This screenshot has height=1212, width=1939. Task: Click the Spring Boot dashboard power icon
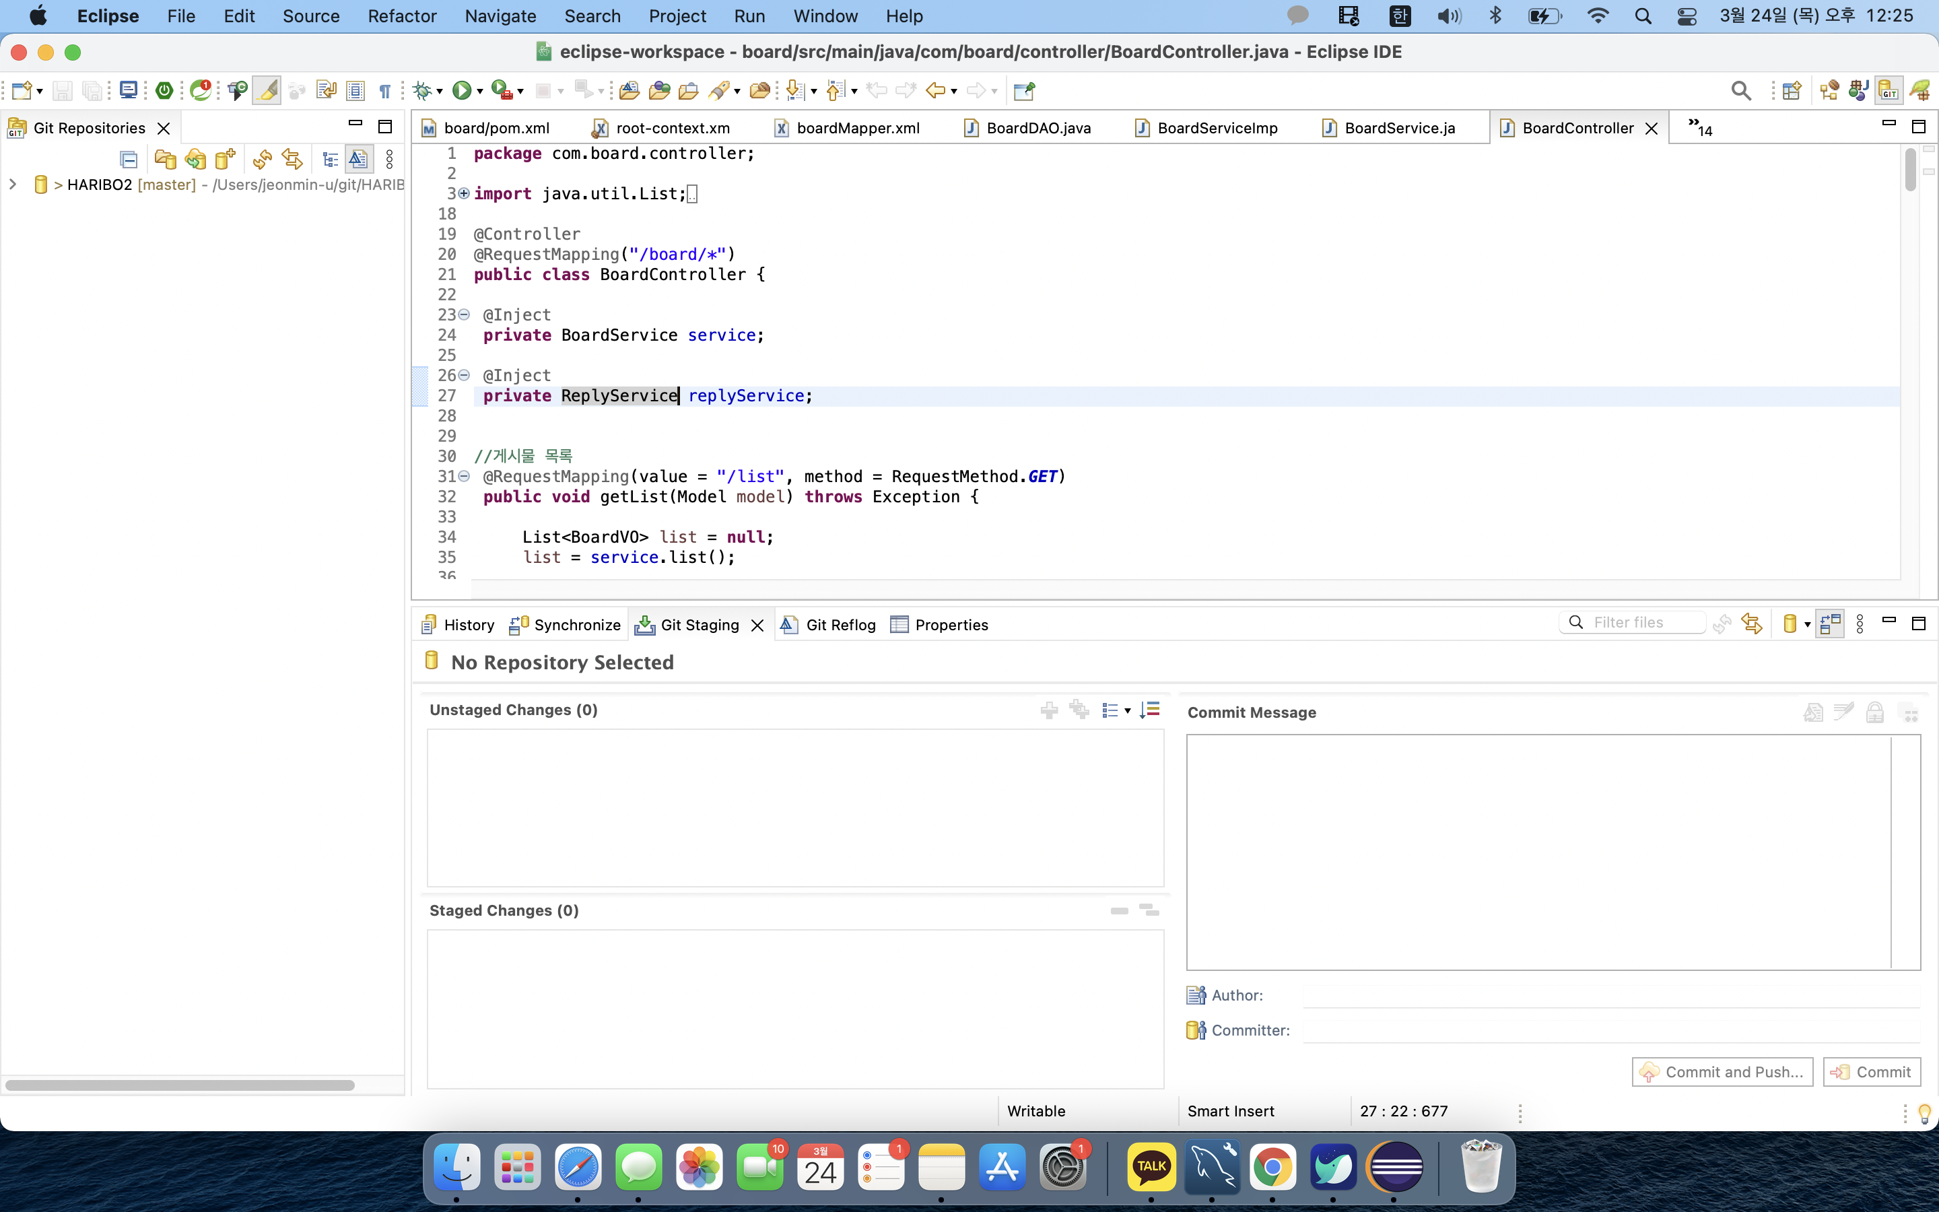coord(164,91)
